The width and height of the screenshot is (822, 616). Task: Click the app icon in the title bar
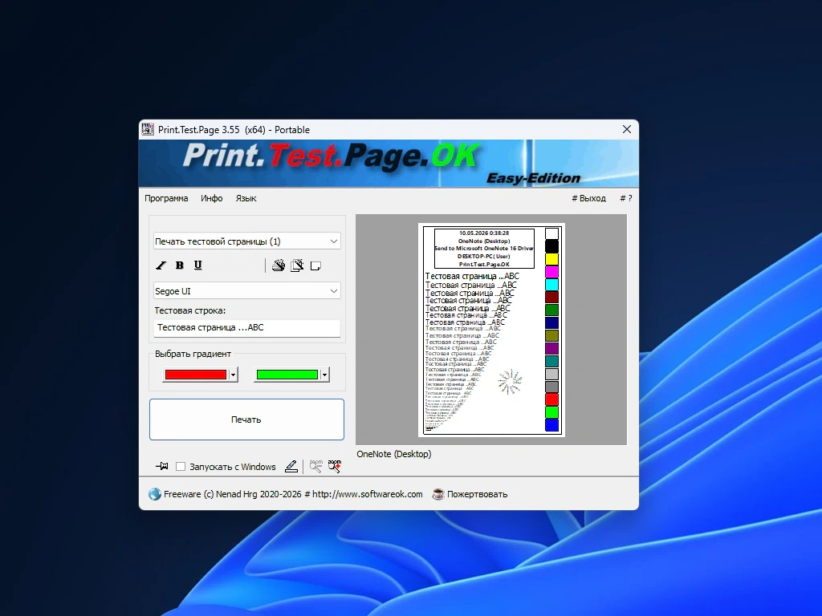(x=148, y=129)
